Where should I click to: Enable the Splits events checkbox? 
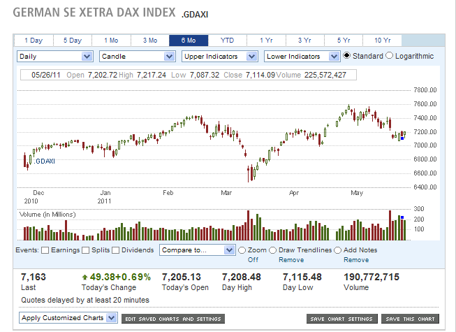tap(85, 250)
